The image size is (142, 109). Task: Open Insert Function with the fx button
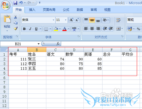[58, 44]
